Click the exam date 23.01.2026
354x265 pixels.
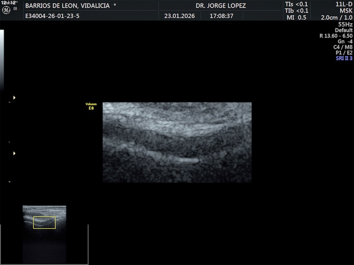tap(179, 16)
